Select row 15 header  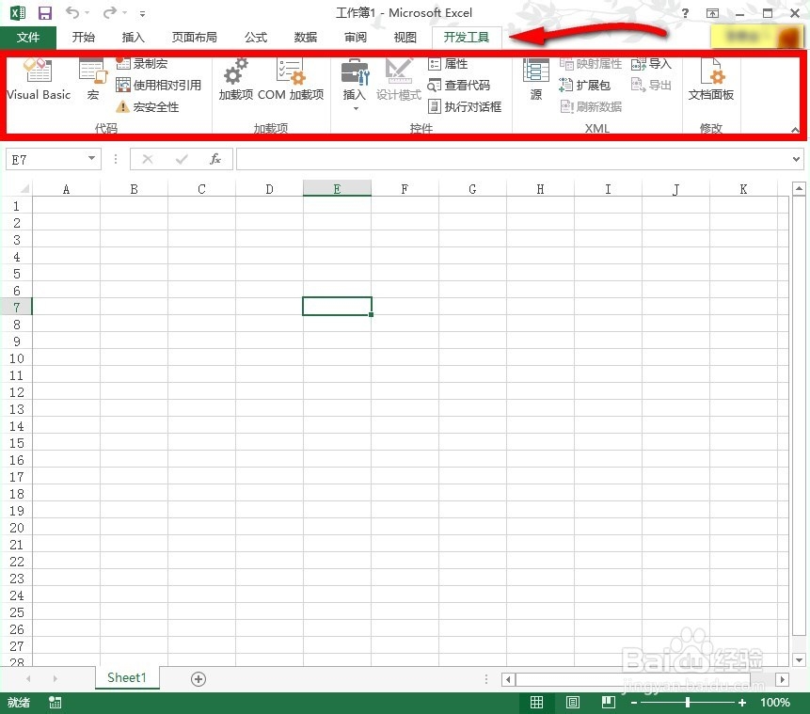tap(17, 443)
